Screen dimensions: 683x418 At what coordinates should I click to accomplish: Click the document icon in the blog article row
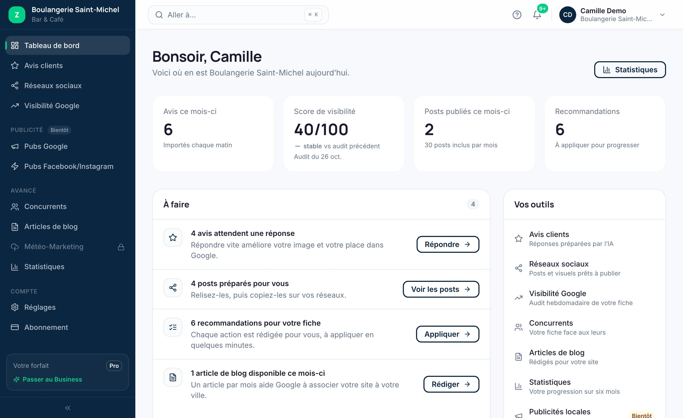point(173,377)
